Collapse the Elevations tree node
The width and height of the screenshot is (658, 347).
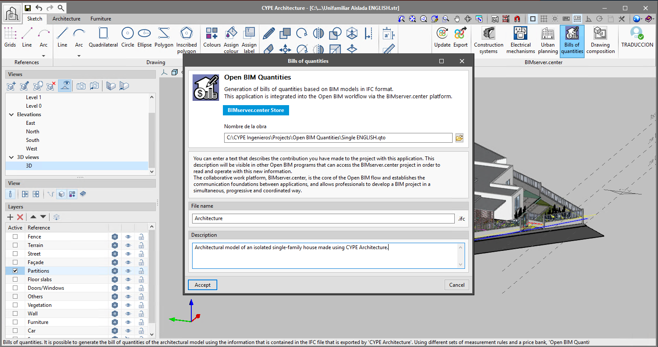12,115
